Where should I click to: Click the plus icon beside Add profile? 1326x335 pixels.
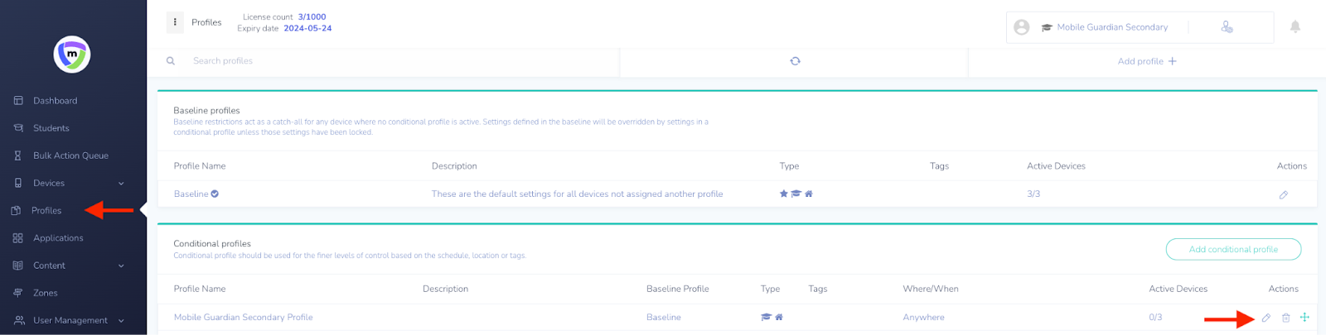pos(1172,61)
